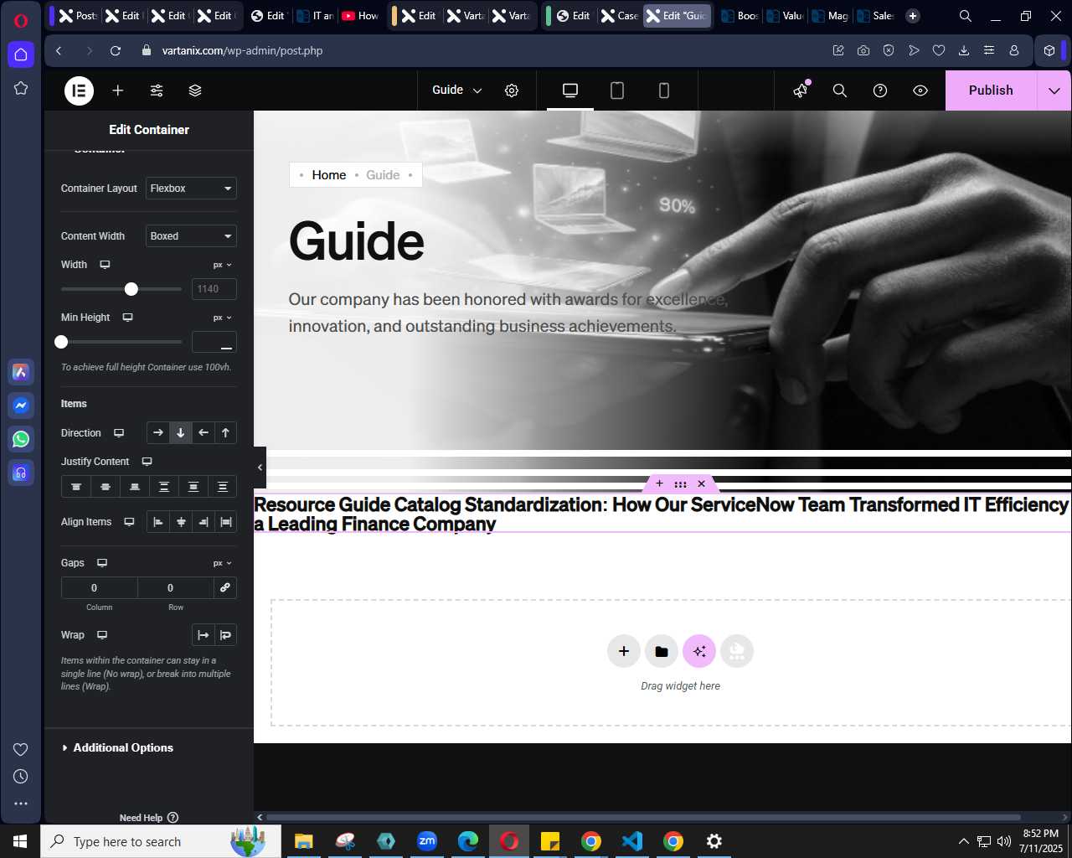Set Justify Content to space around
Screen dimensions: 1072x858
(193, 487)
